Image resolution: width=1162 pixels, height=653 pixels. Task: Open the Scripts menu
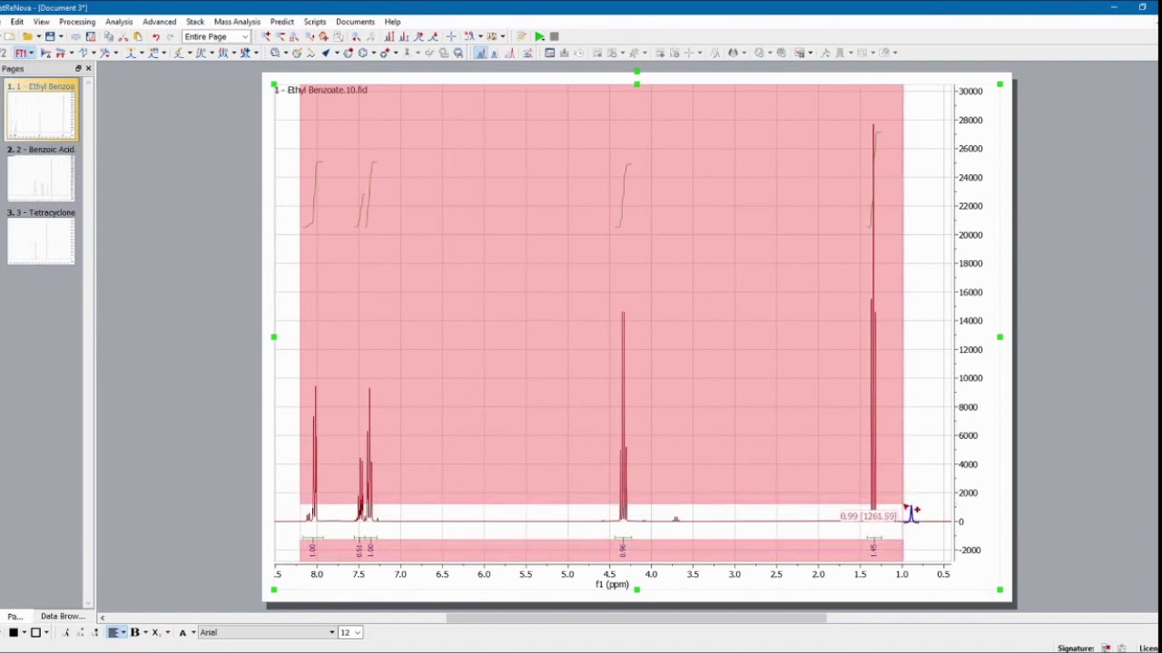point(315,22)
